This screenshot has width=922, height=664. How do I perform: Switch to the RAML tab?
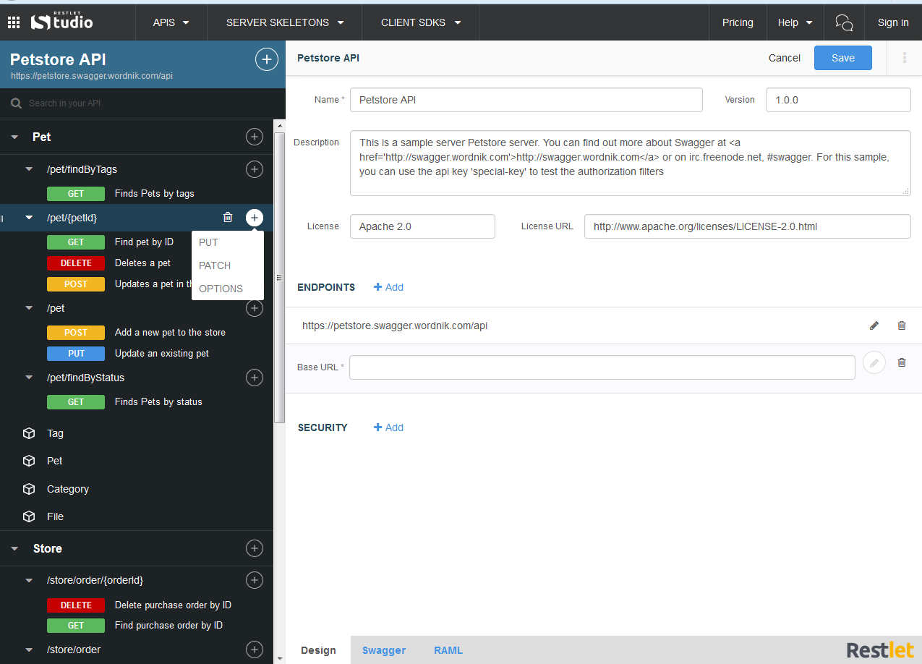448,650
